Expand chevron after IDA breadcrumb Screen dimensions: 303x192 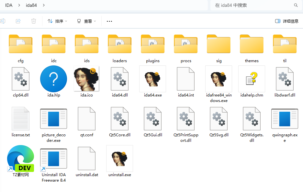[x=19, y=5]
